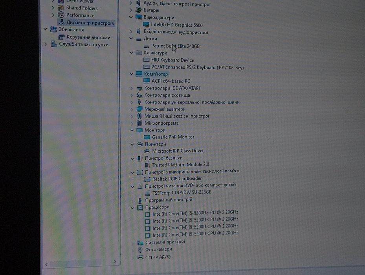Expand Служби та застосунки node
365x275 pixels.
click(x=46, y=44)
